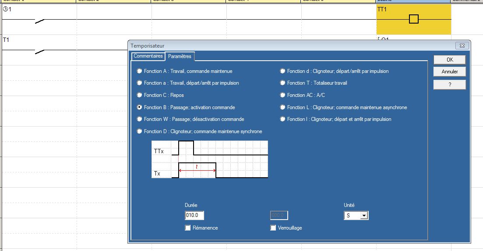Choose Fonction D: Clignoteur synchrone

140,131
